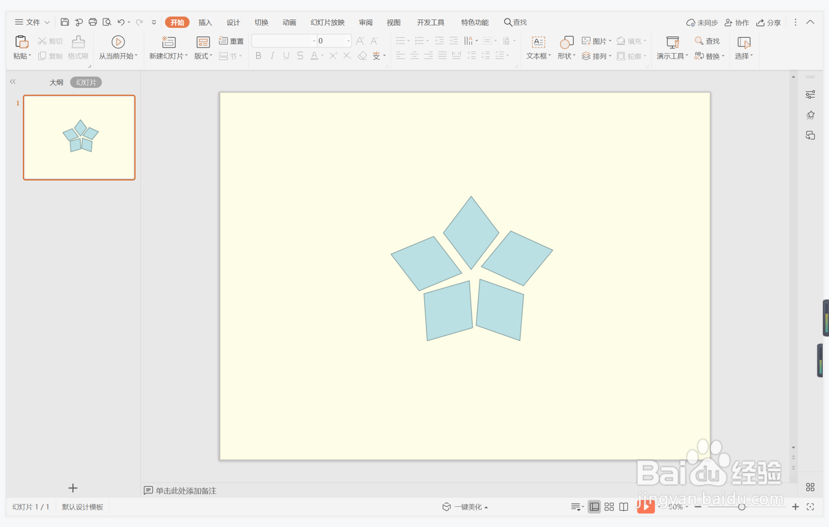Toggle subscript formatting
The image size is (829, 527).
tap(347, 56)
